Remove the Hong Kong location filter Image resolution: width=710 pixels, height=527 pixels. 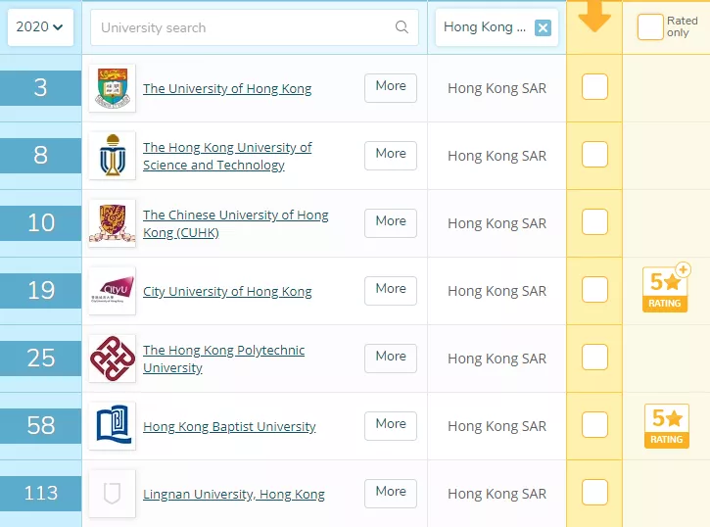point(543,27)
